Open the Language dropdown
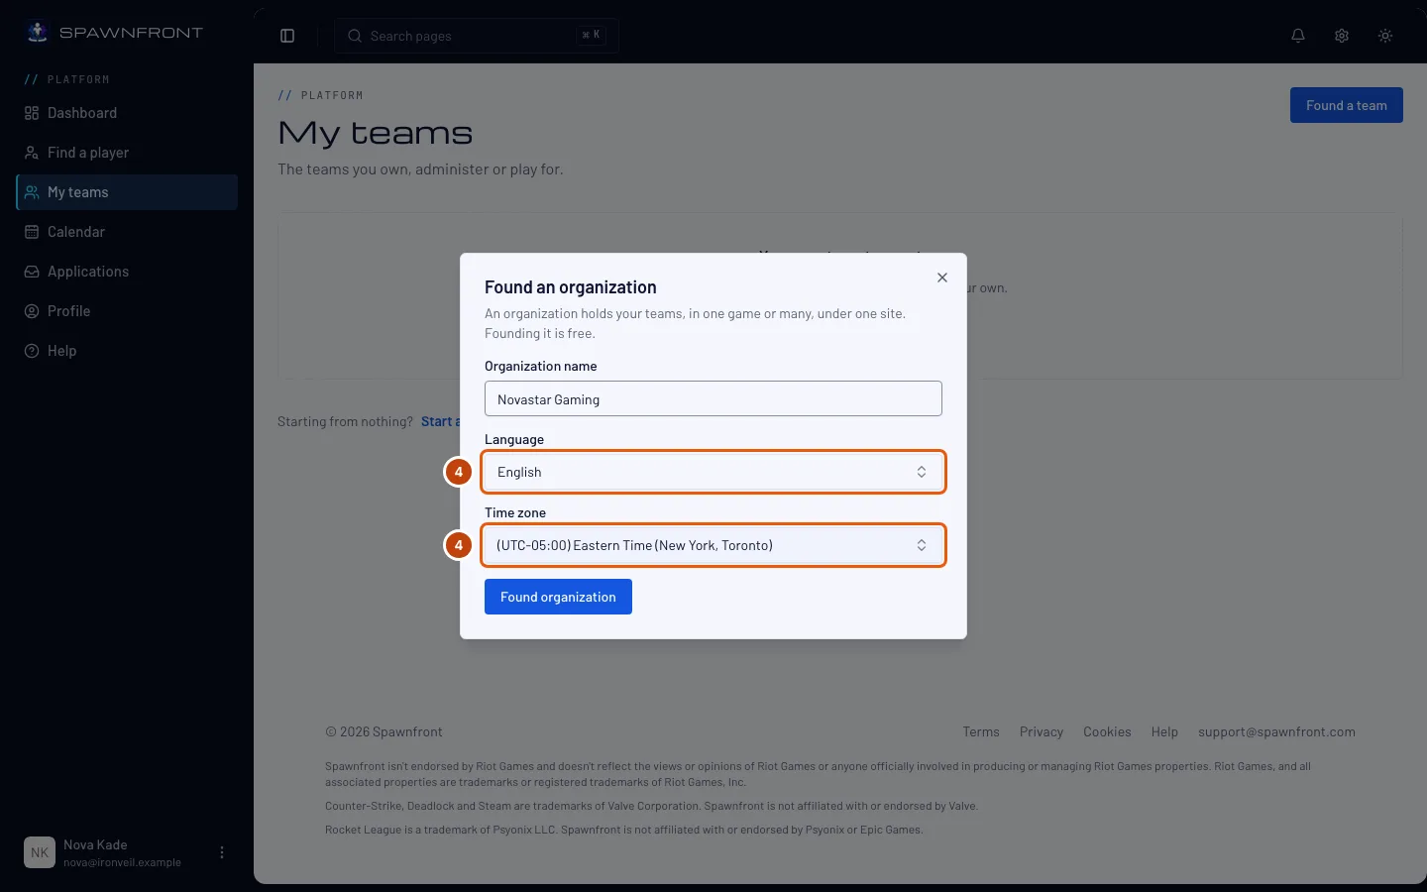Image resolution: width=1427 pixels, height=892 pixels. pos(713,472)
